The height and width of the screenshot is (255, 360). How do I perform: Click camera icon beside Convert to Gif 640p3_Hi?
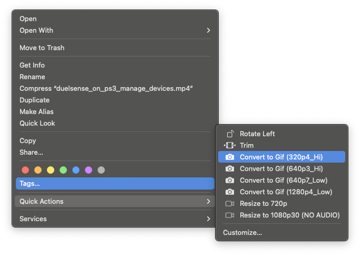click(x=229, y=168)
